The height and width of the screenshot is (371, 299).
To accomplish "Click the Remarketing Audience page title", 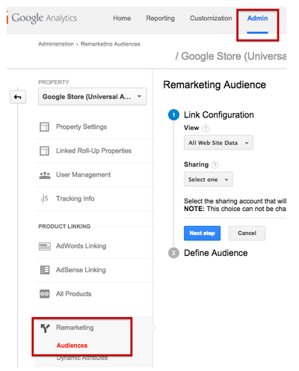I will (215, 85).
